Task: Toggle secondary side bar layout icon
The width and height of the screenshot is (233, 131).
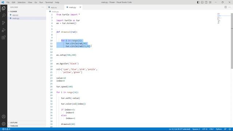Action: click(x=206, y=2)
